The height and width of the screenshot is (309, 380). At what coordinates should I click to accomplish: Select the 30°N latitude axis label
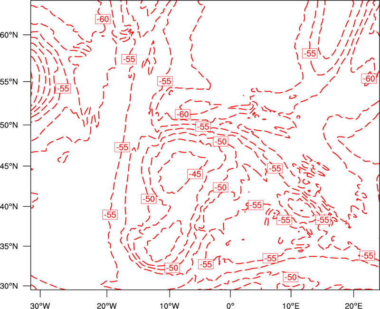click(x=9, y=286)
